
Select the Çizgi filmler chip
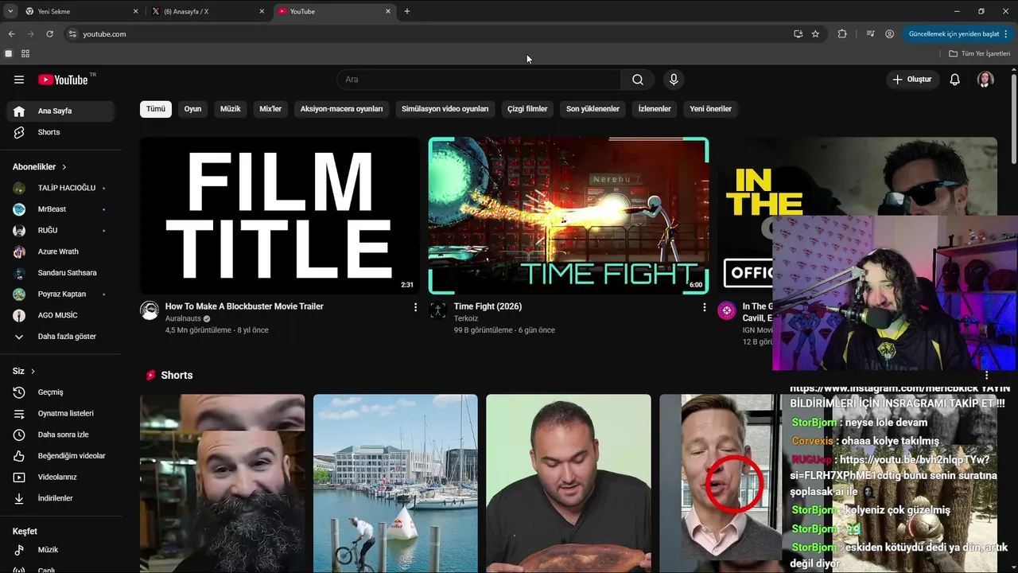(527, 109)
